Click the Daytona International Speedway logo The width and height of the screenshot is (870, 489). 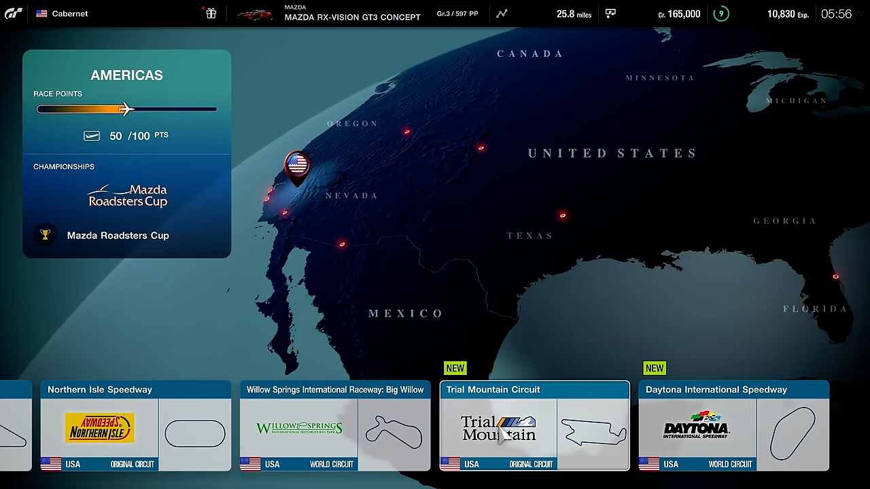pos(697,426)
